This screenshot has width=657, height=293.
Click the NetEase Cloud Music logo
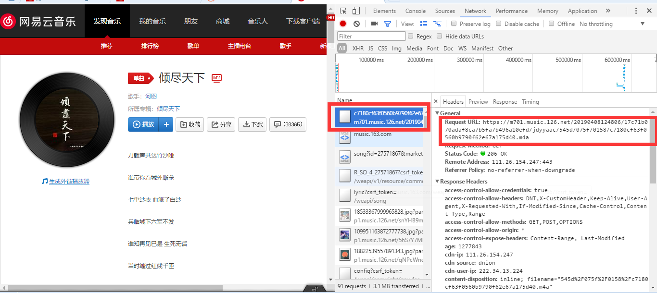pos(38,21)
